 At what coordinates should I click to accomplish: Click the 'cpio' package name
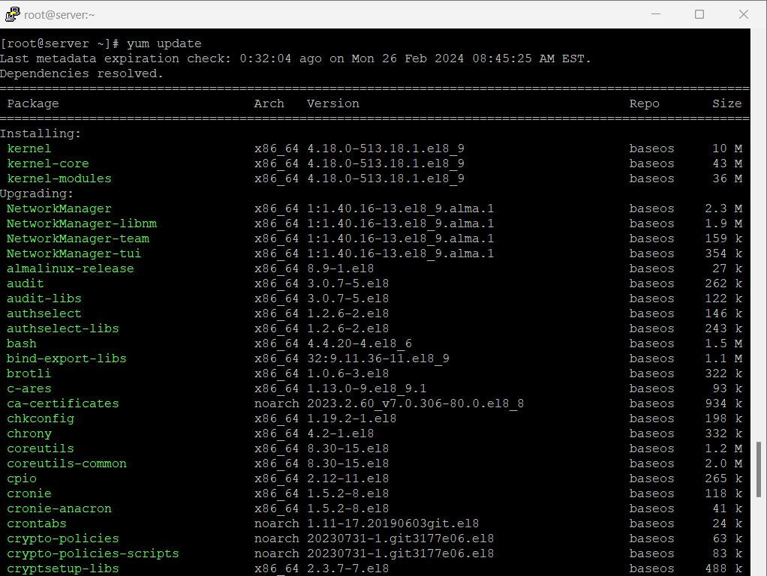tap(22, 478)
